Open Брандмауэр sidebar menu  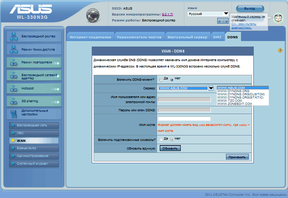(34, 148)
